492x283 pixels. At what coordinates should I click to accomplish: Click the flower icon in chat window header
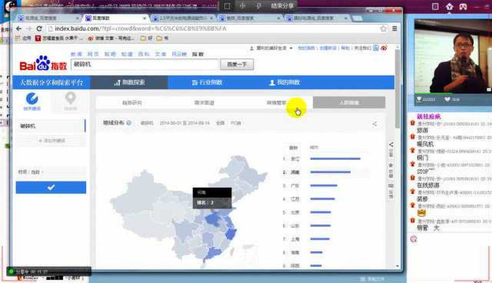[x=449, y=6]
